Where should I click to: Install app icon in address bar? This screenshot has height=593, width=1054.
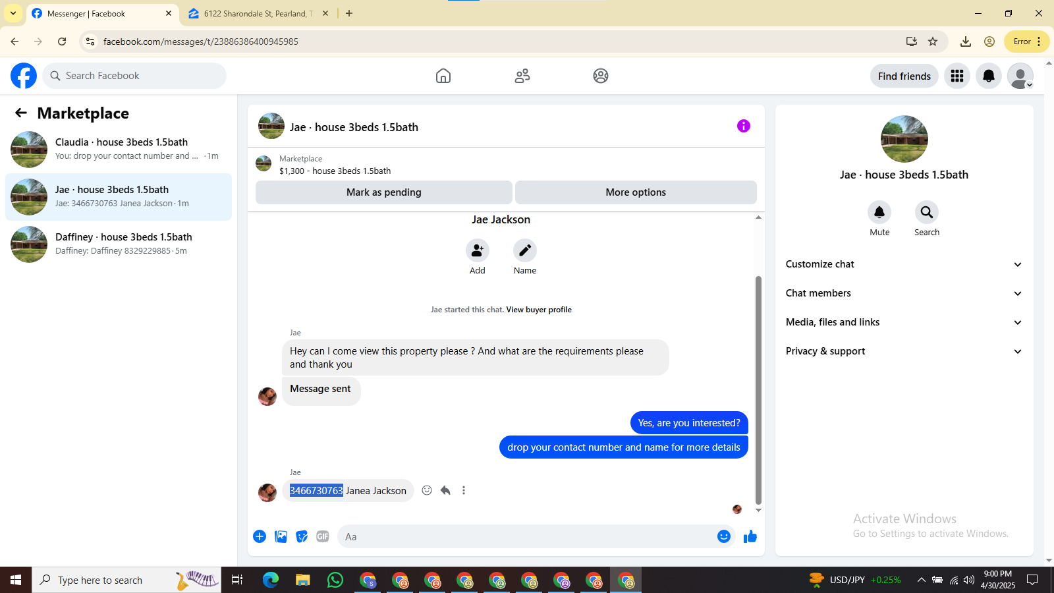pos(912,42)
